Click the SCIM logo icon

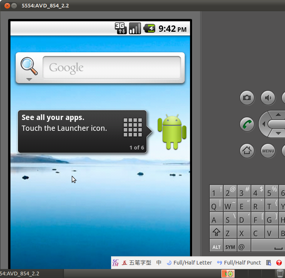coord(116,263)
